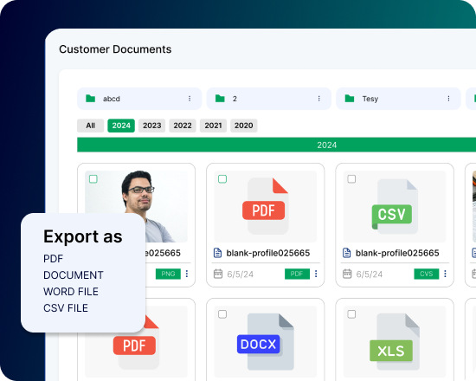Click the abcd folder name
Viewport: 476px width, 381px height.
pos(112,99)
